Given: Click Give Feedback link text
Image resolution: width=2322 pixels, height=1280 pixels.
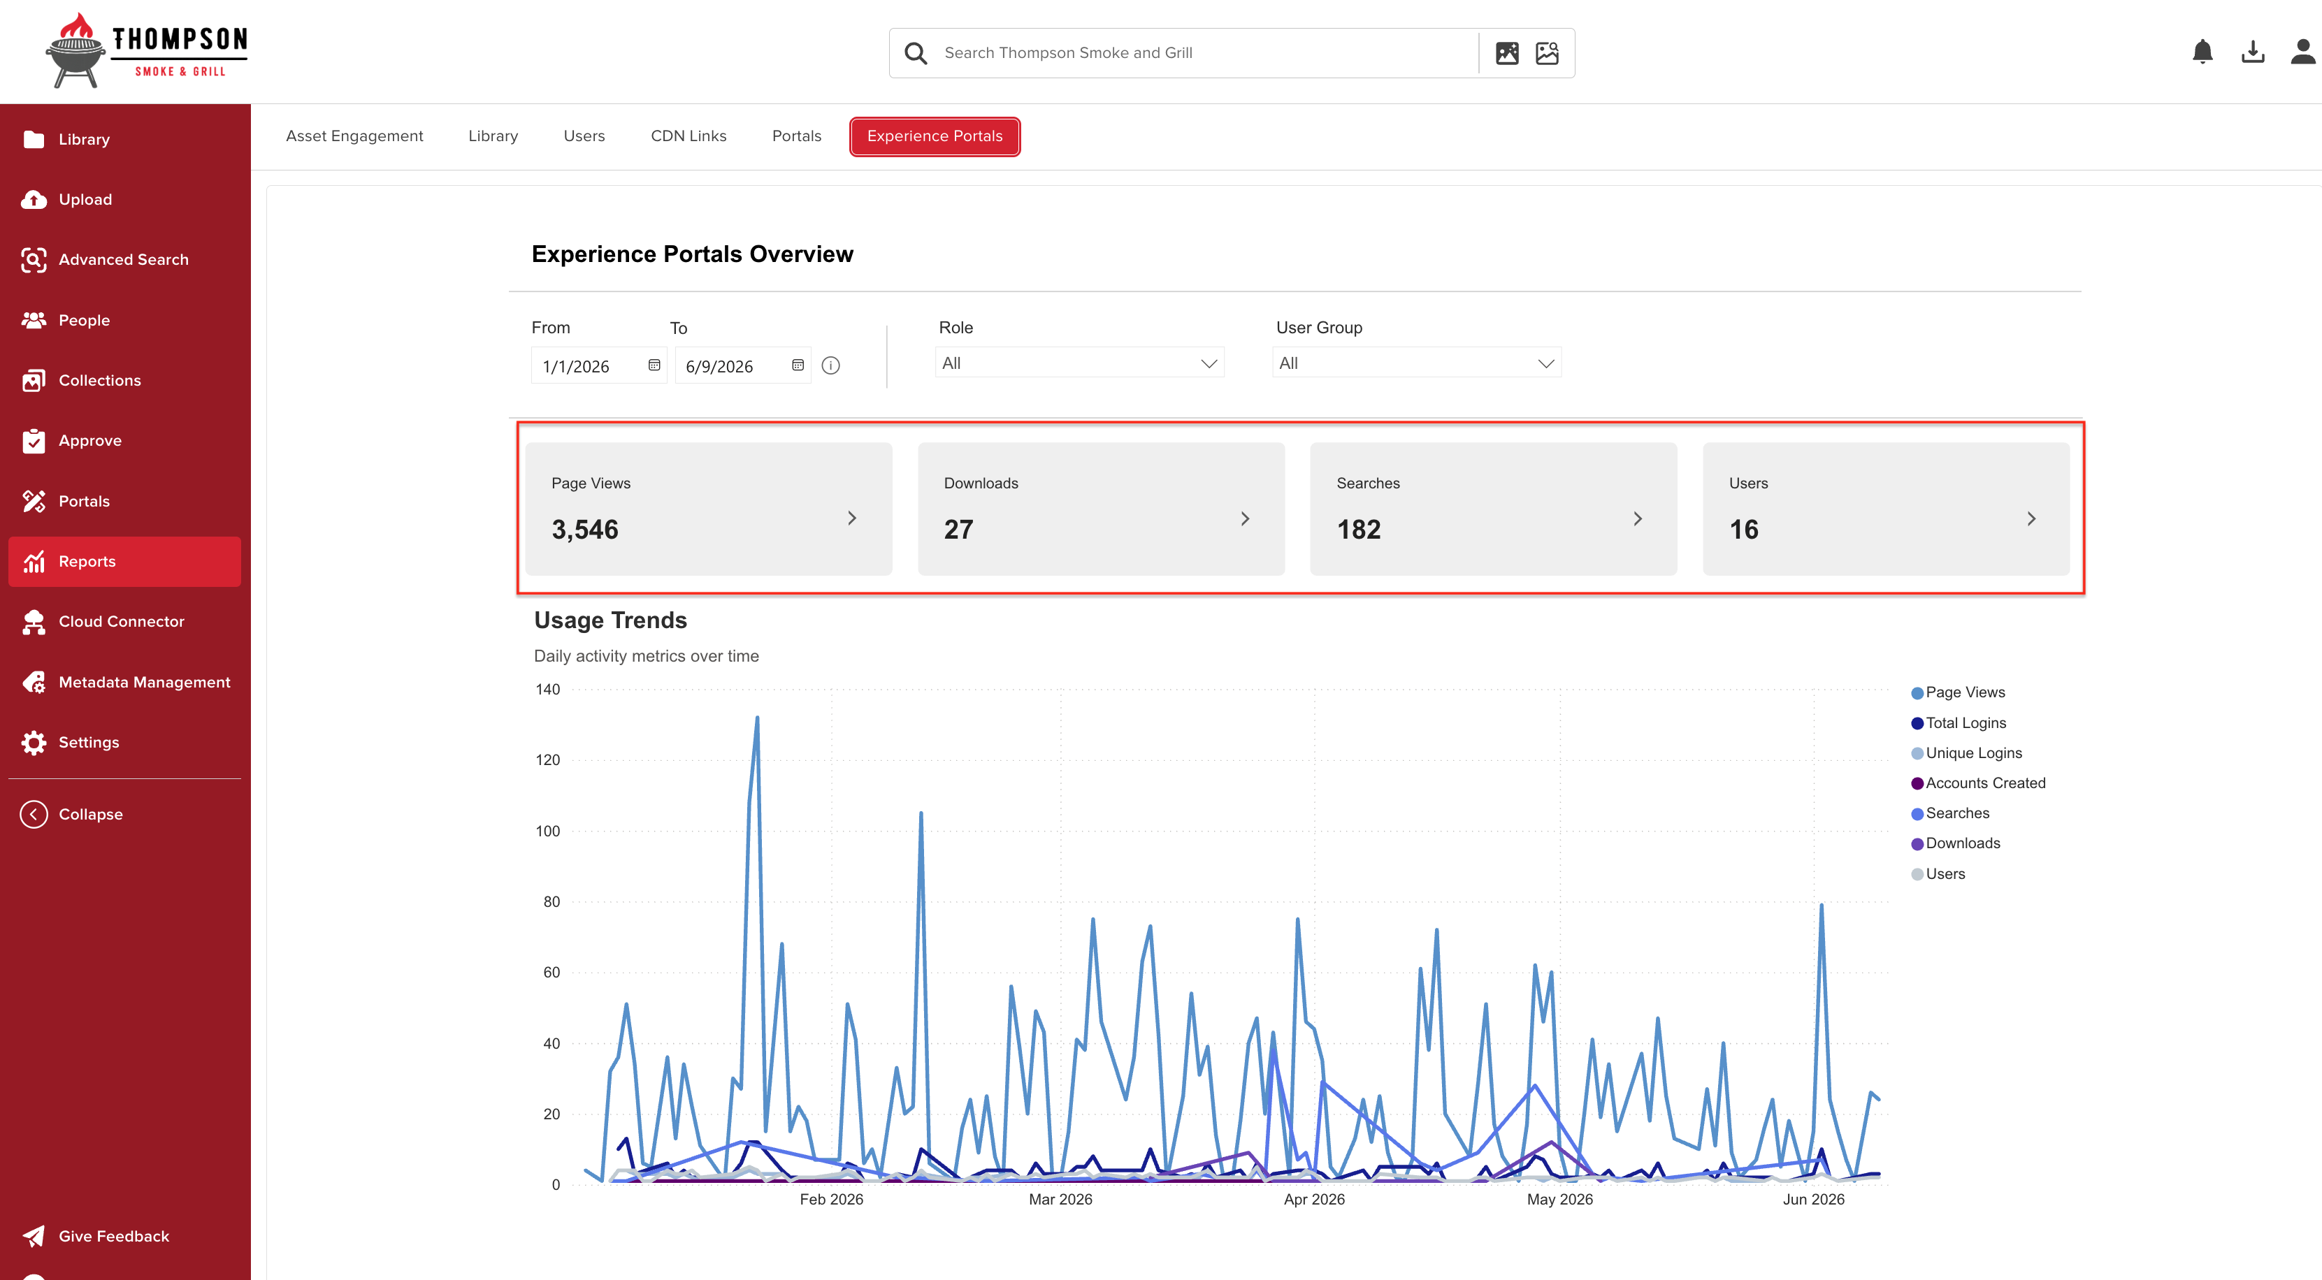Looking at the screenshot, I should 113,1236.
